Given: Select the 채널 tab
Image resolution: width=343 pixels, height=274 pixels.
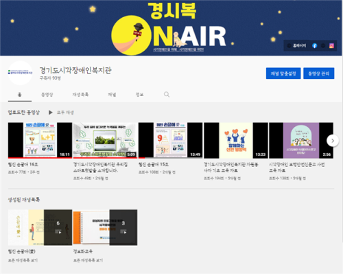Looking at the screenshot, I should (112, 94).
